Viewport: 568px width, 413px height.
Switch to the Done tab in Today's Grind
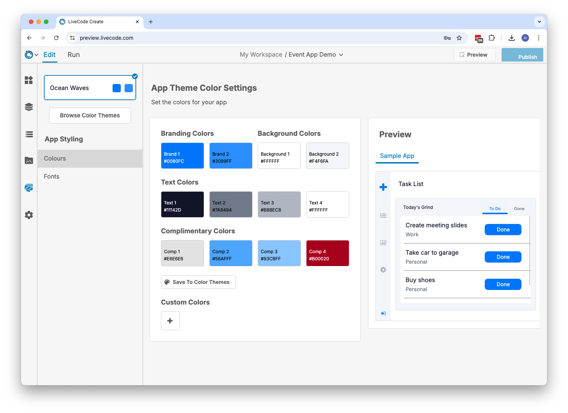pos(519,209)
